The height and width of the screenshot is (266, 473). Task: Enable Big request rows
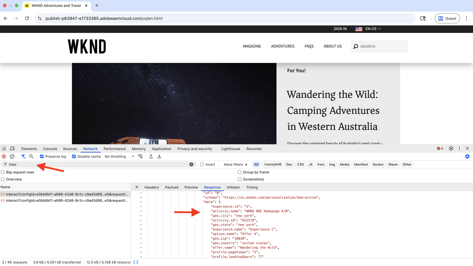click(3, 172)
